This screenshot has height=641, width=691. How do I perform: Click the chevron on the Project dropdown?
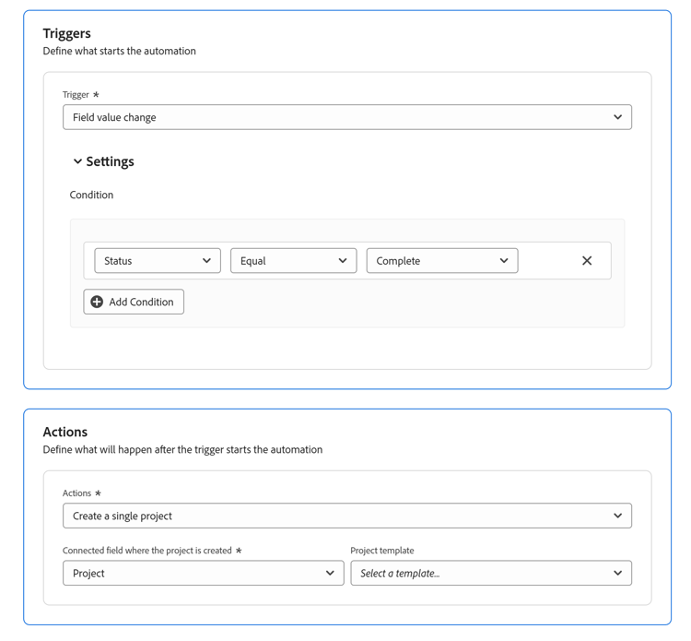[x=330, y=573]
